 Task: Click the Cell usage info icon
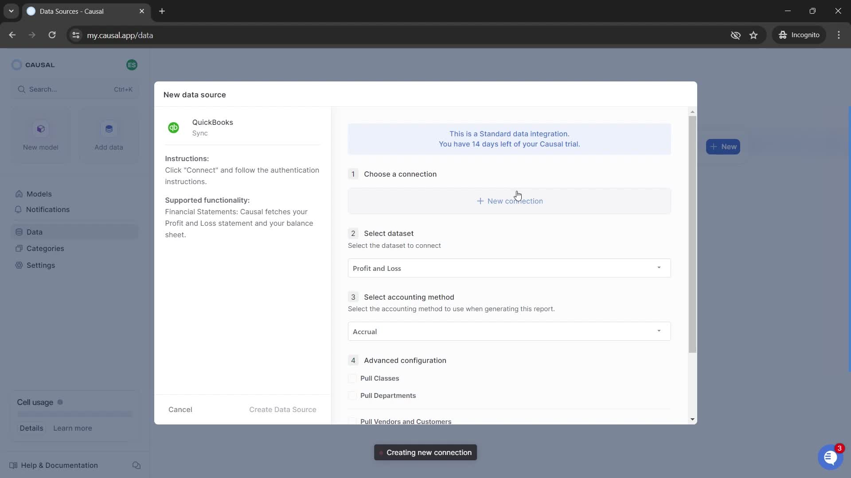pos(60,402)
